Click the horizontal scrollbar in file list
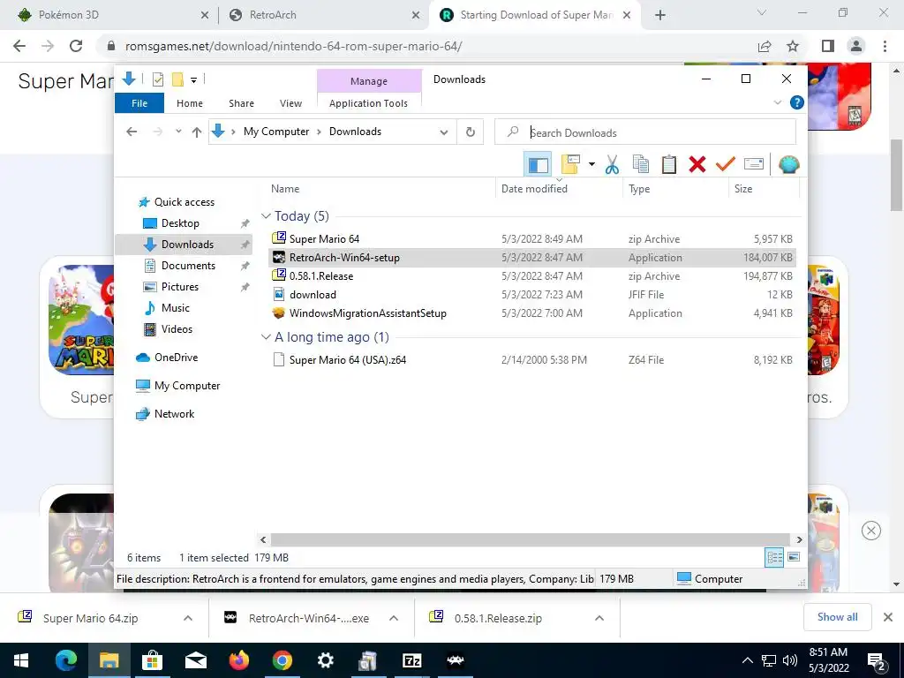This screenshot has width=904, height=678. pyautogui.click(x=531, y=539)
